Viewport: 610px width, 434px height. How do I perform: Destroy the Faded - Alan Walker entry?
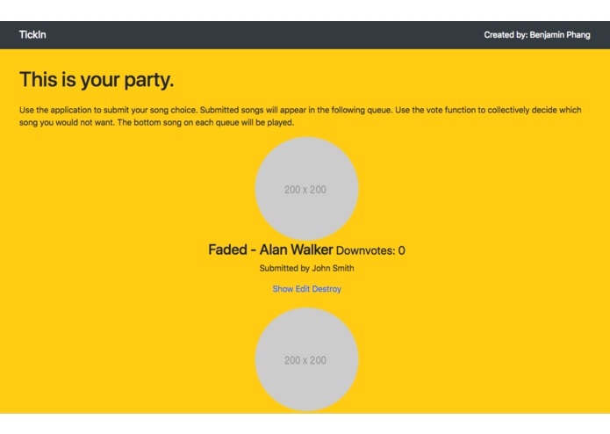[327, 289]
